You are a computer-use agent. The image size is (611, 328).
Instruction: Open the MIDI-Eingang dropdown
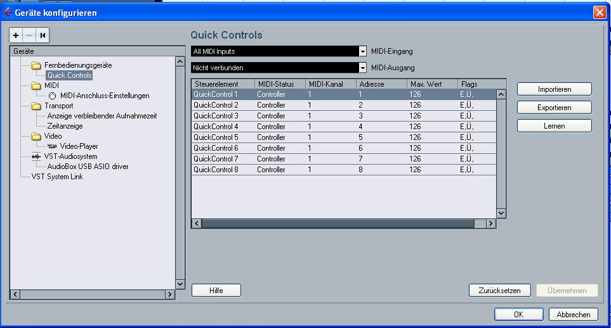click(363, 51)
